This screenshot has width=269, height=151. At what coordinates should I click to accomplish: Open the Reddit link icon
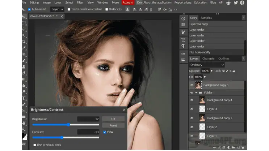point(228,3)
